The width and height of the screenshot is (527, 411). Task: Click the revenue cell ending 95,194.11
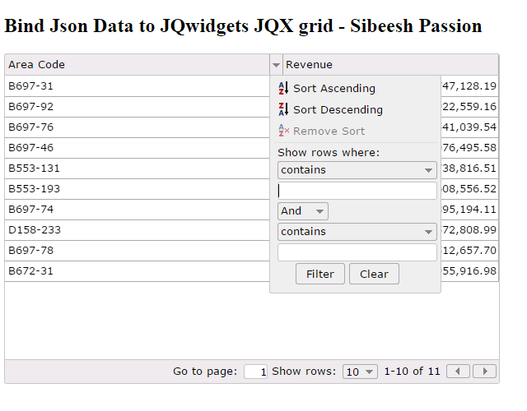point(469,210)
